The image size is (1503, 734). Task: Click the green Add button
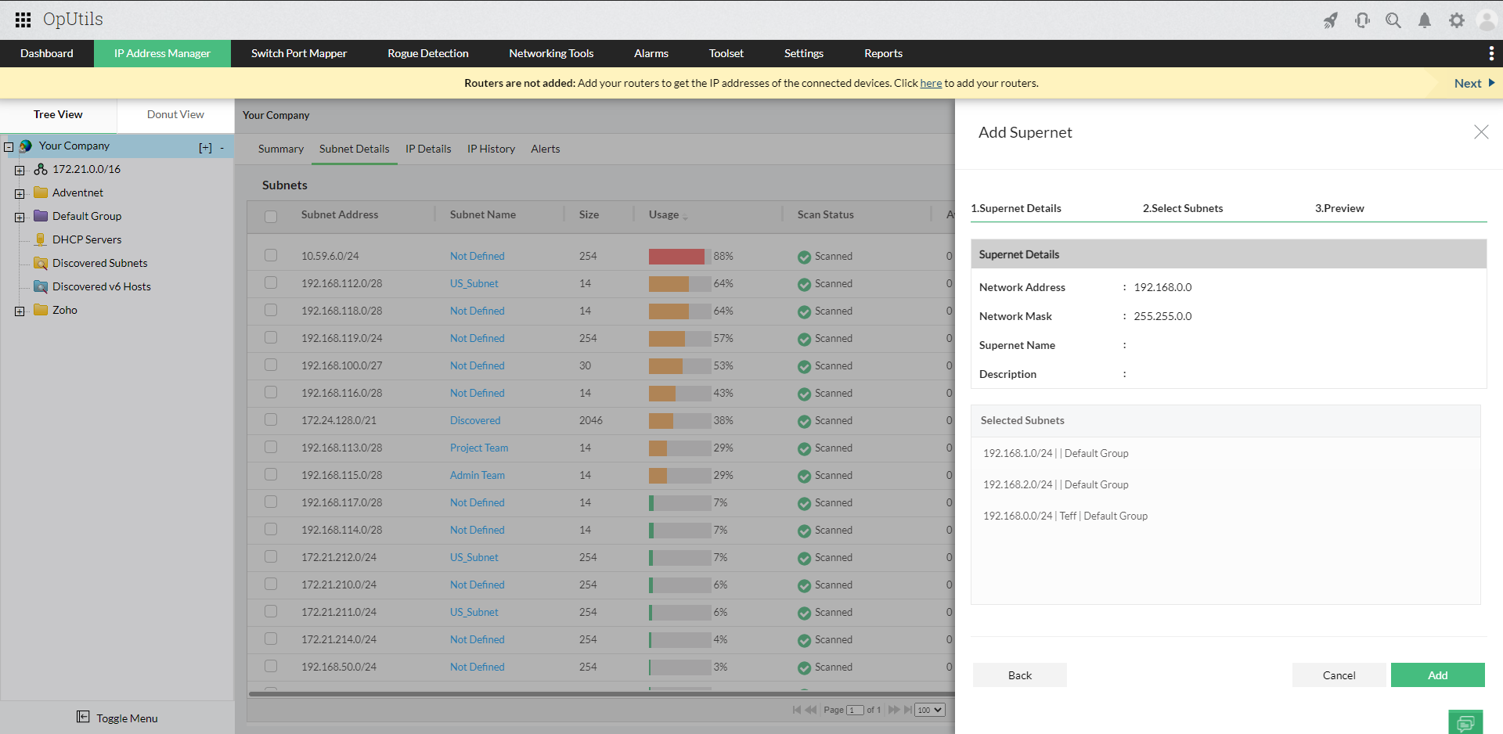1437,675
